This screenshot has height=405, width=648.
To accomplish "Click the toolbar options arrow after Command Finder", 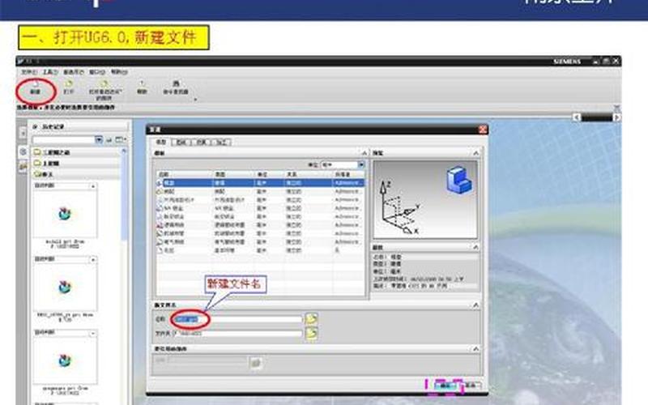I will click(x=195, y=99).
